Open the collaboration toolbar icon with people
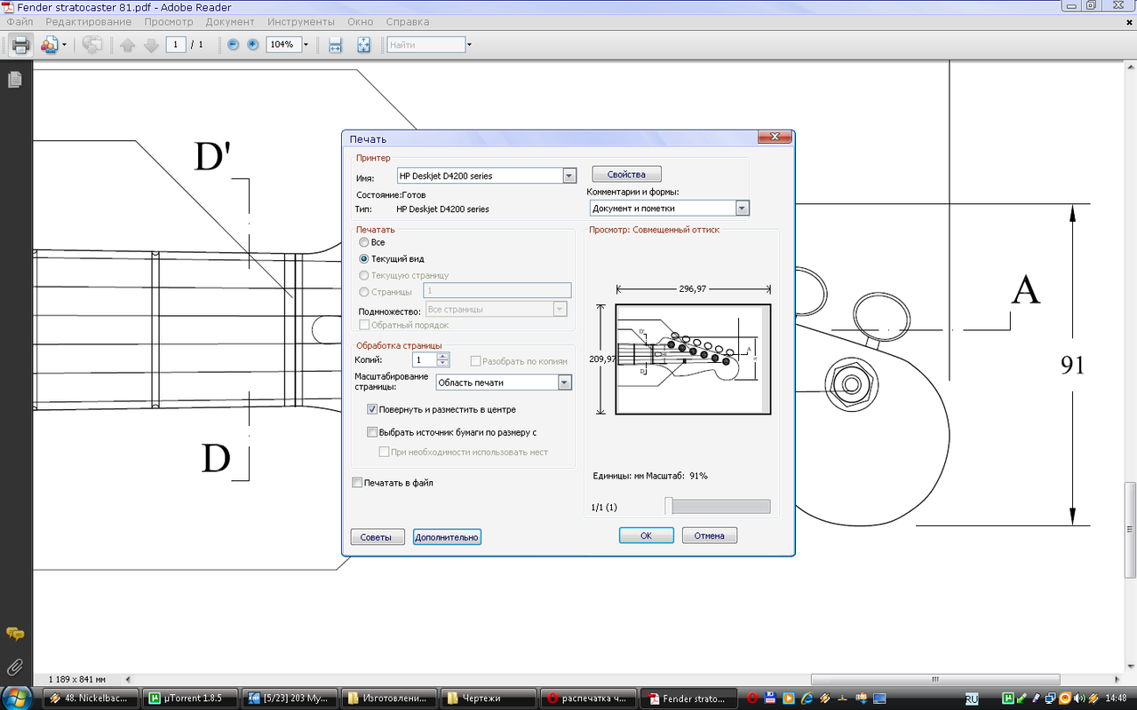The width and height of the screenshot is (1137, 710). pos(49,44)
